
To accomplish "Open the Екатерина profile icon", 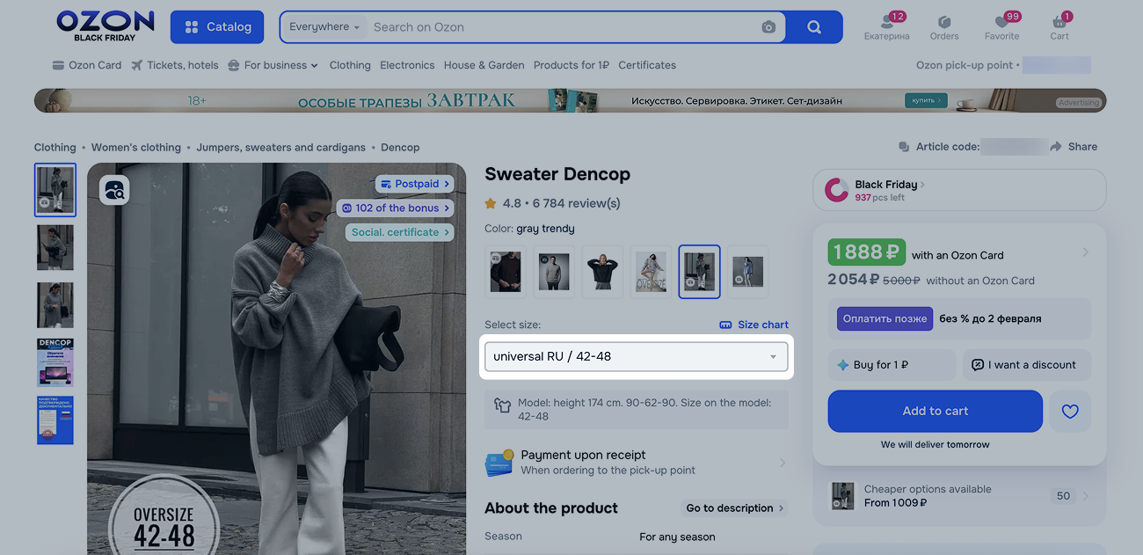I will tap(886, 26).
